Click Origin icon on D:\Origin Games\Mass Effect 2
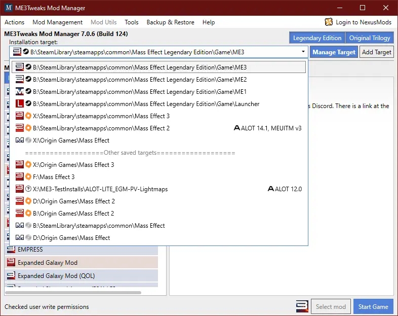 (28, 201)
